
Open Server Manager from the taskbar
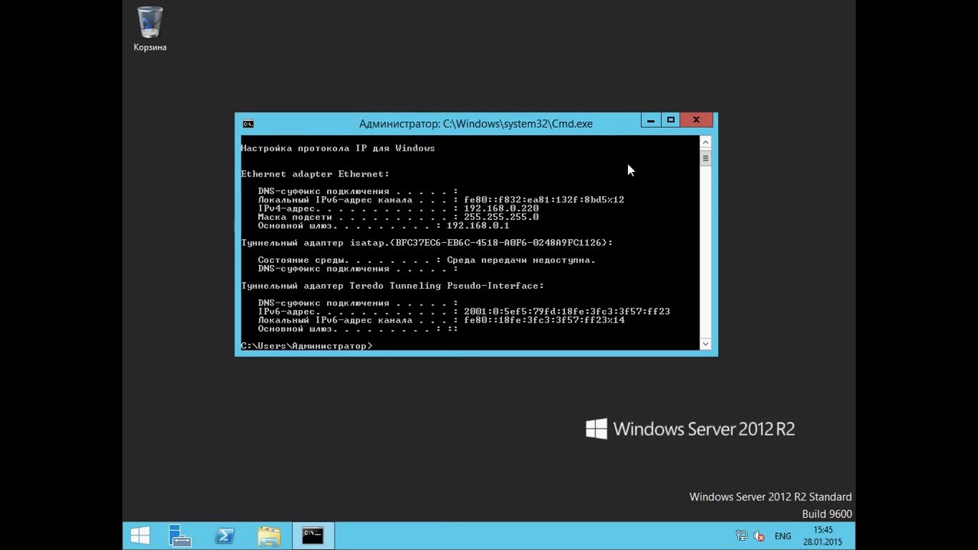pos(180,536)
